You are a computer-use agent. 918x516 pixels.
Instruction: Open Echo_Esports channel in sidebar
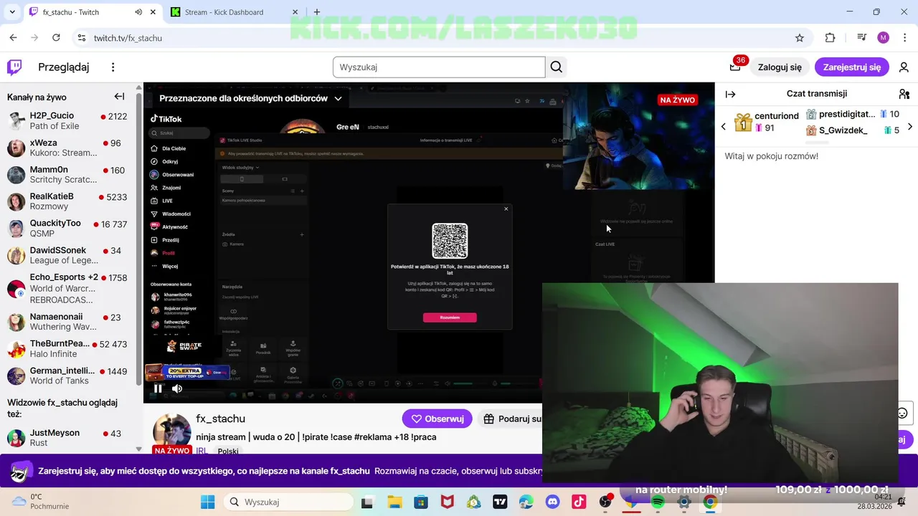(67, 288)
